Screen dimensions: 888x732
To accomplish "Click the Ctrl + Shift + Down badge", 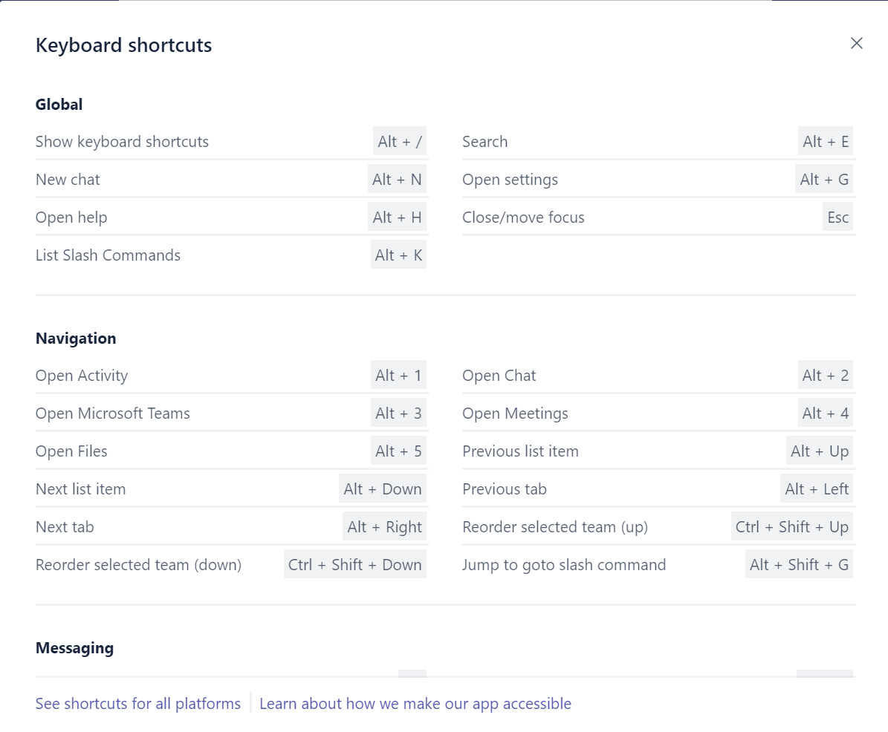I will tap(354, 564).
